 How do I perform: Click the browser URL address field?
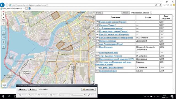point(82,5)
